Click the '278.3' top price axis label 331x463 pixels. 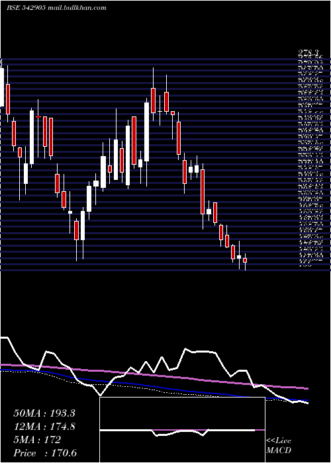click(x=308, y=52)
